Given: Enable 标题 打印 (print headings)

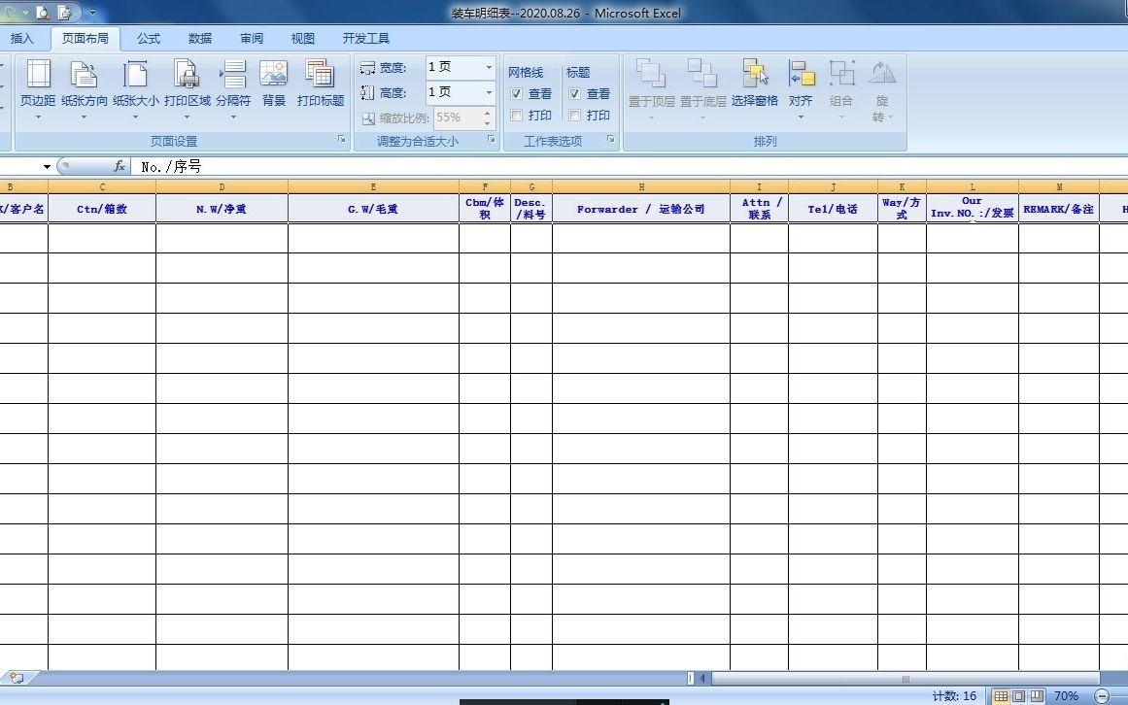Looking at the screenshot, I should [575, 116].
